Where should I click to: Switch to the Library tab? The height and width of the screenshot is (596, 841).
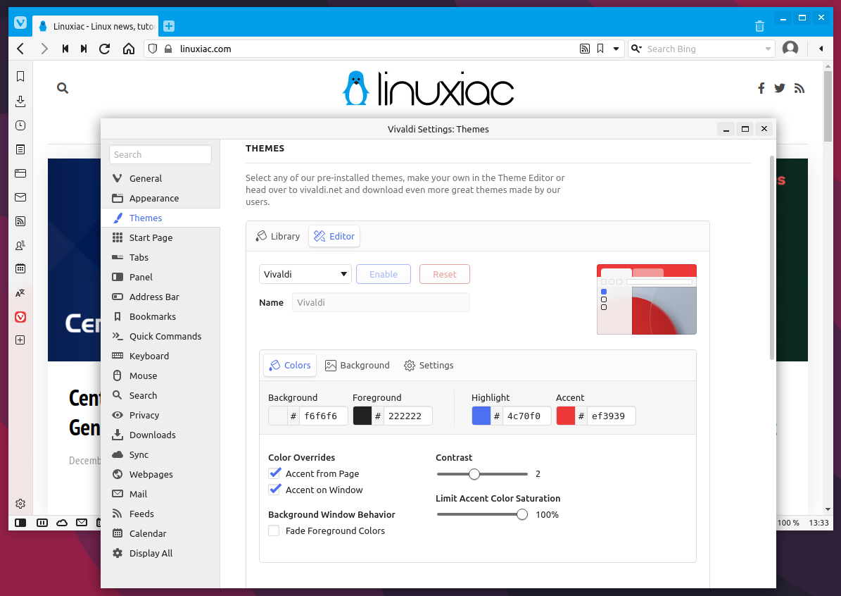tap(278, 236)
